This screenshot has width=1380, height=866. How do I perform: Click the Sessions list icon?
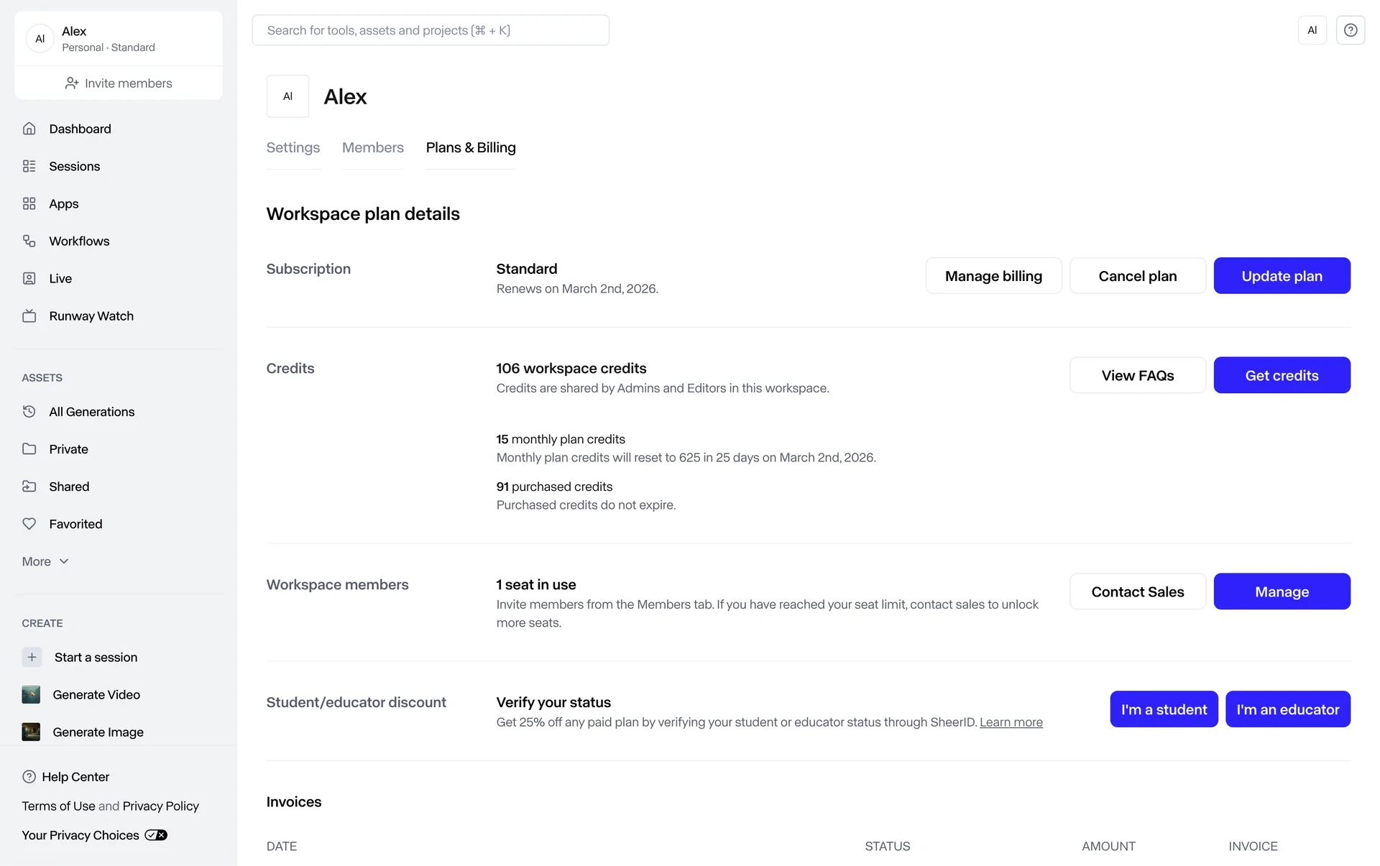pyautogui.click(x=29, y=166)
